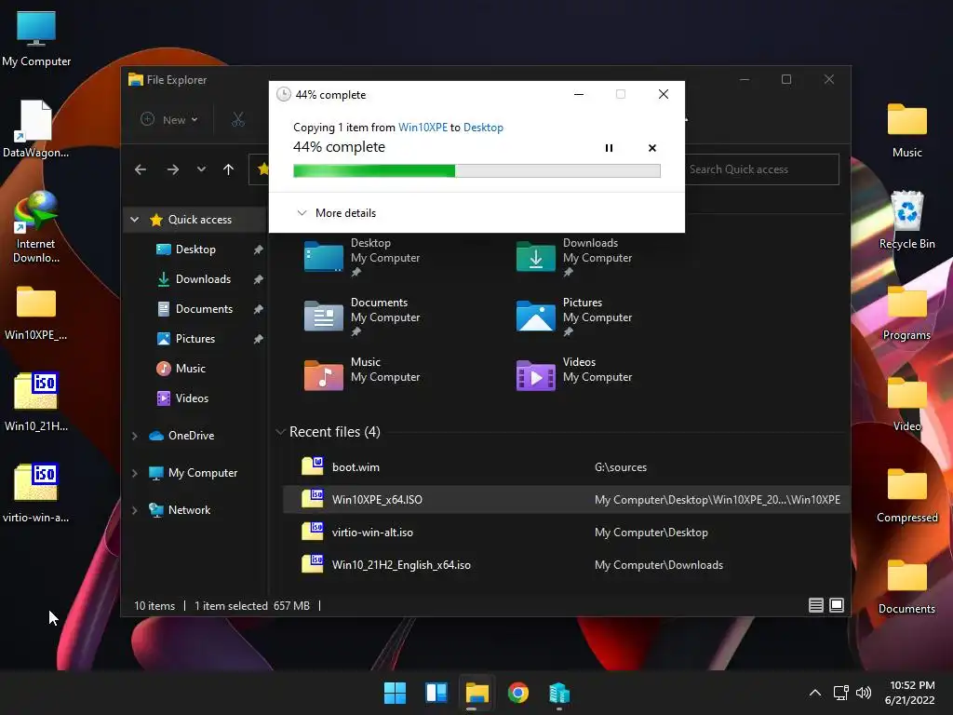Unpin Downloads using its pin icon
The height and width of the screenshot is (715, 953).
[x=259, y=279]
